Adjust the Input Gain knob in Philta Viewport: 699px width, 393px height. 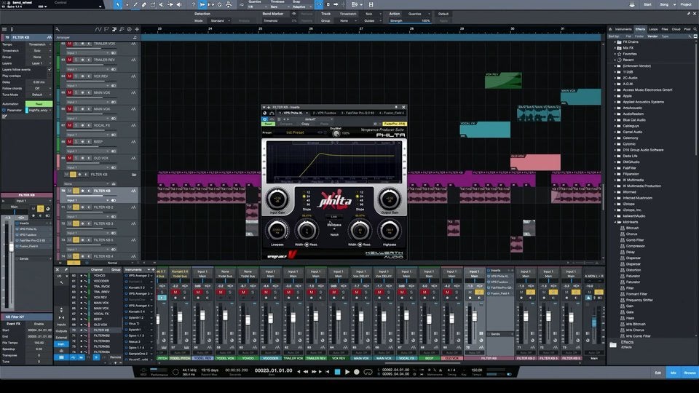[277, 199]
